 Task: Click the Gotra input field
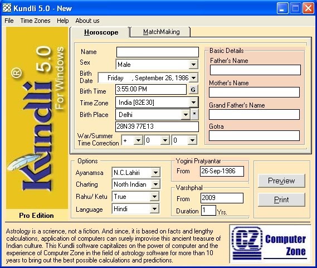[255, 135]
